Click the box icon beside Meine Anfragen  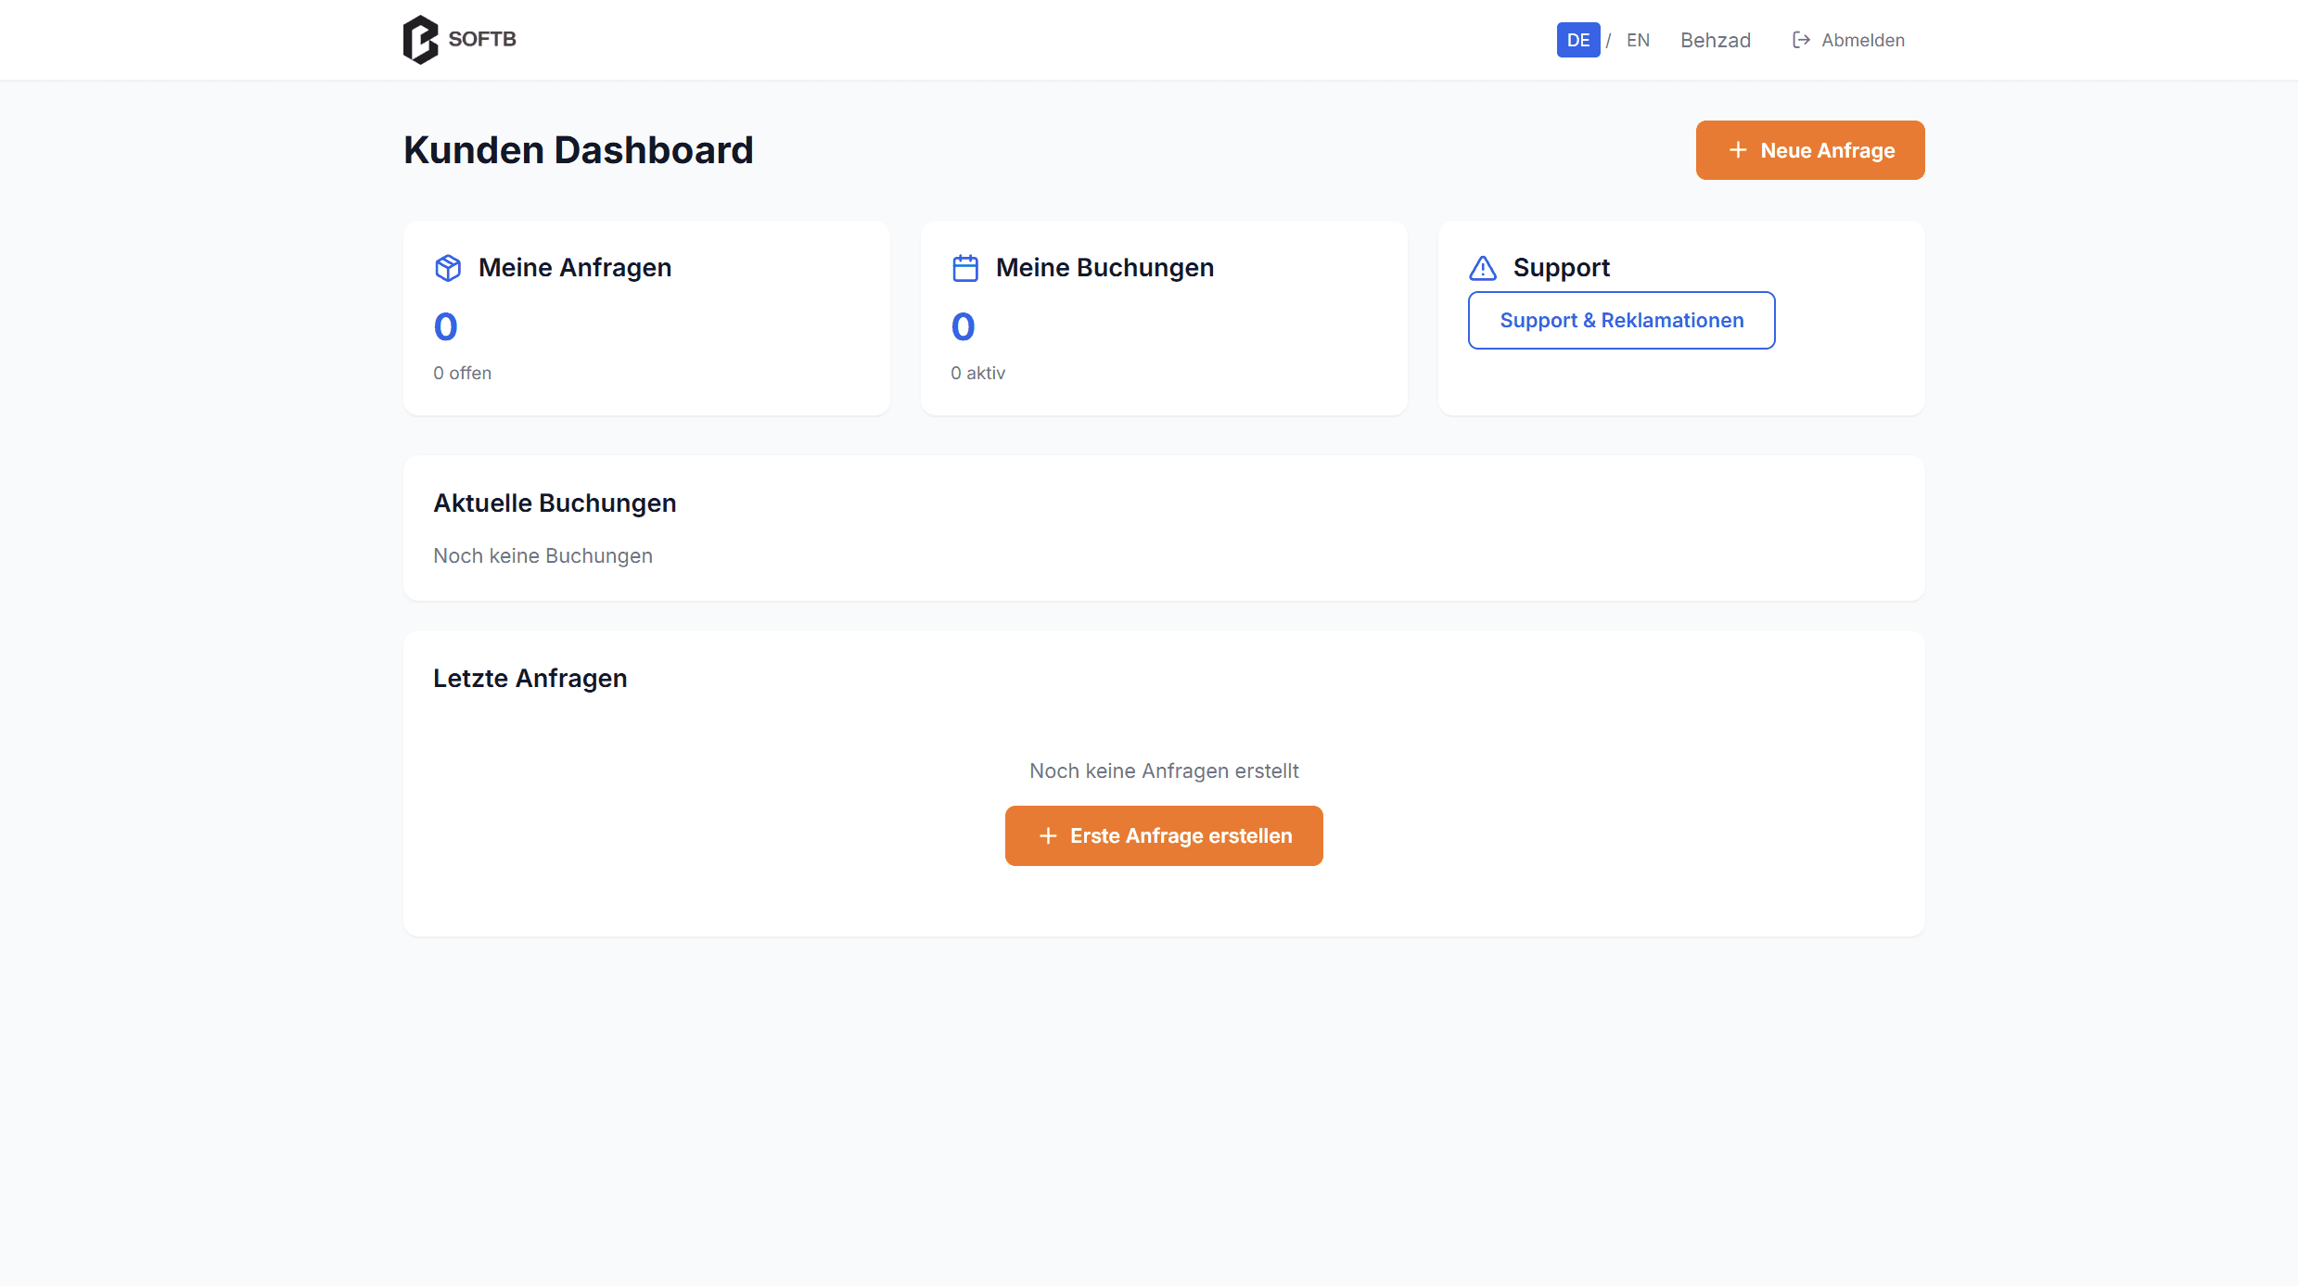click(x=448, y=268)
